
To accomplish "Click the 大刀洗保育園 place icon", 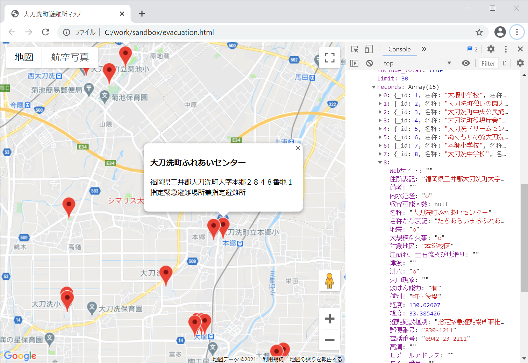I will pos(92,308).
